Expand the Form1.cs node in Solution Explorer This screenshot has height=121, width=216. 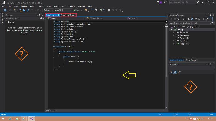pos(174,41)
